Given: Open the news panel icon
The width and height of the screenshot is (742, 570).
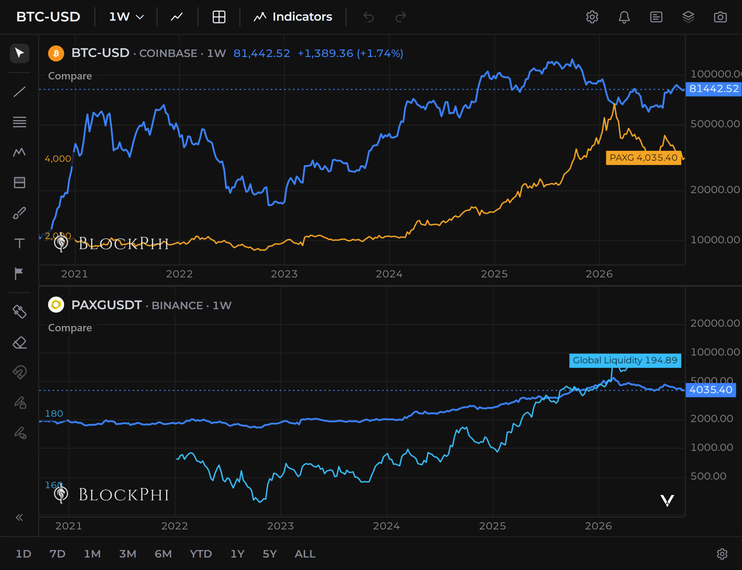Looking at the screenshot, I should pos(656,17).
